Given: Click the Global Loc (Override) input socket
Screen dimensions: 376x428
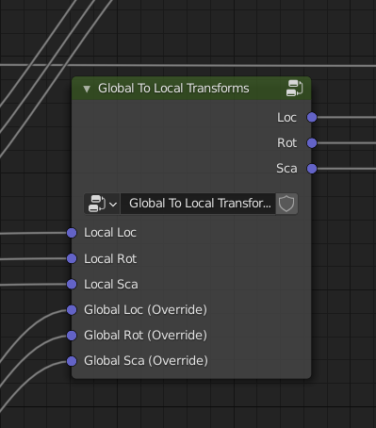Looking at the screenshot, I should point(72,310).
